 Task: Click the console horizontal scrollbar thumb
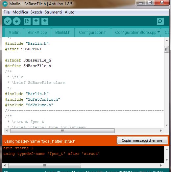(x=45, y=165)
